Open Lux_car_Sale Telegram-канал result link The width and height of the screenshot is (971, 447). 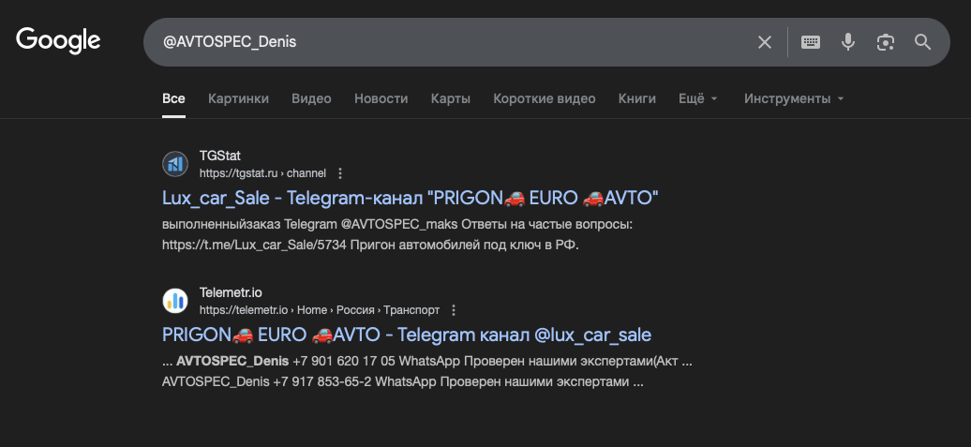point(410,198)
